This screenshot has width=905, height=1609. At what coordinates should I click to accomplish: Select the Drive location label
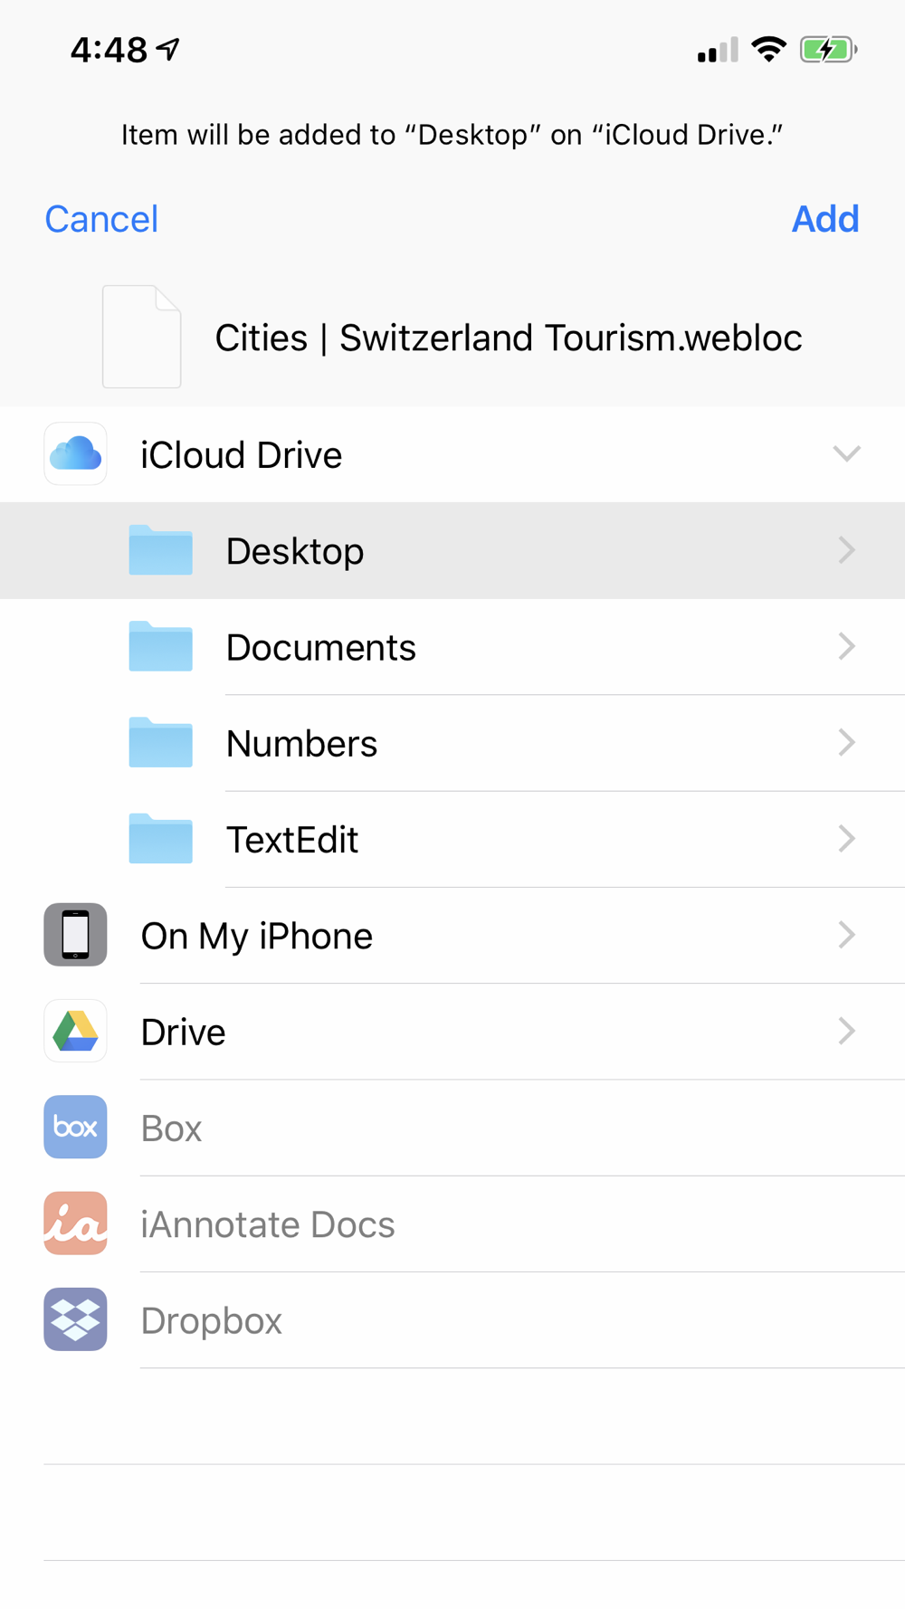pos(183,1032)
